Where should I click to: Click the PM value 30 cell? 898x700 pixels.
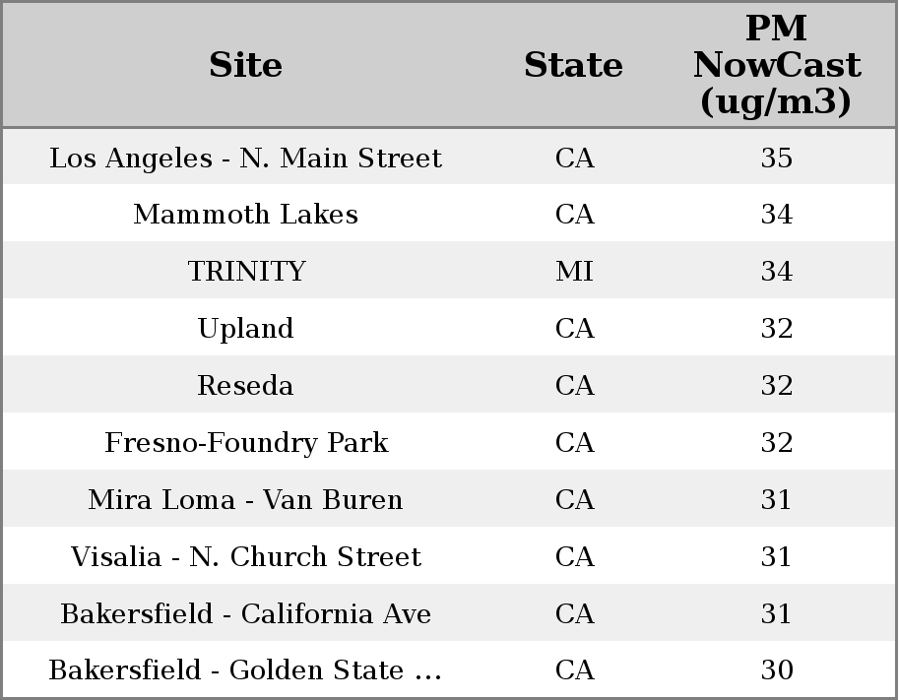pos(776,670)
